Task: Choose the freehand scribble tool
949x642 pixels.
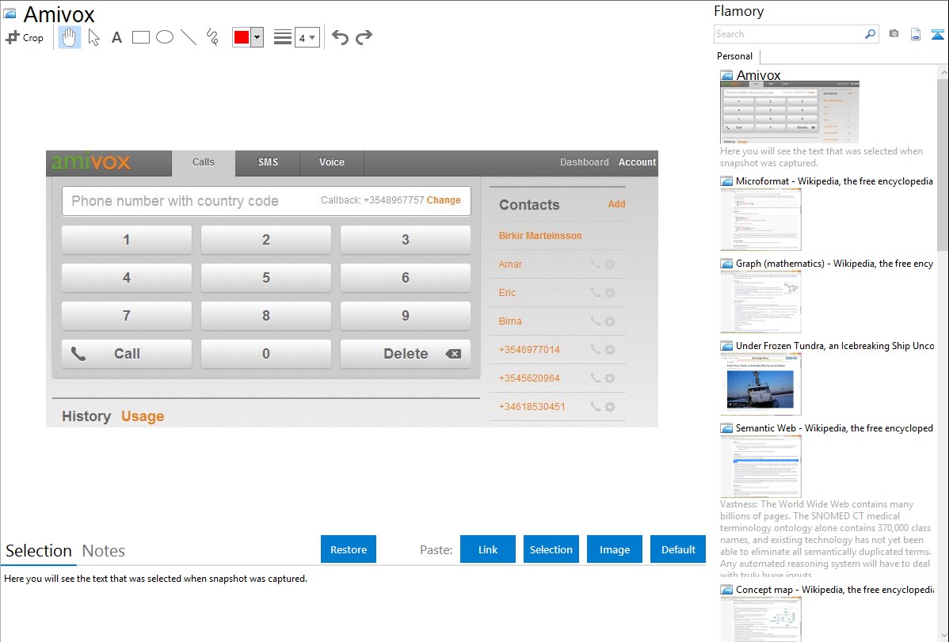Action: (212, 37)
